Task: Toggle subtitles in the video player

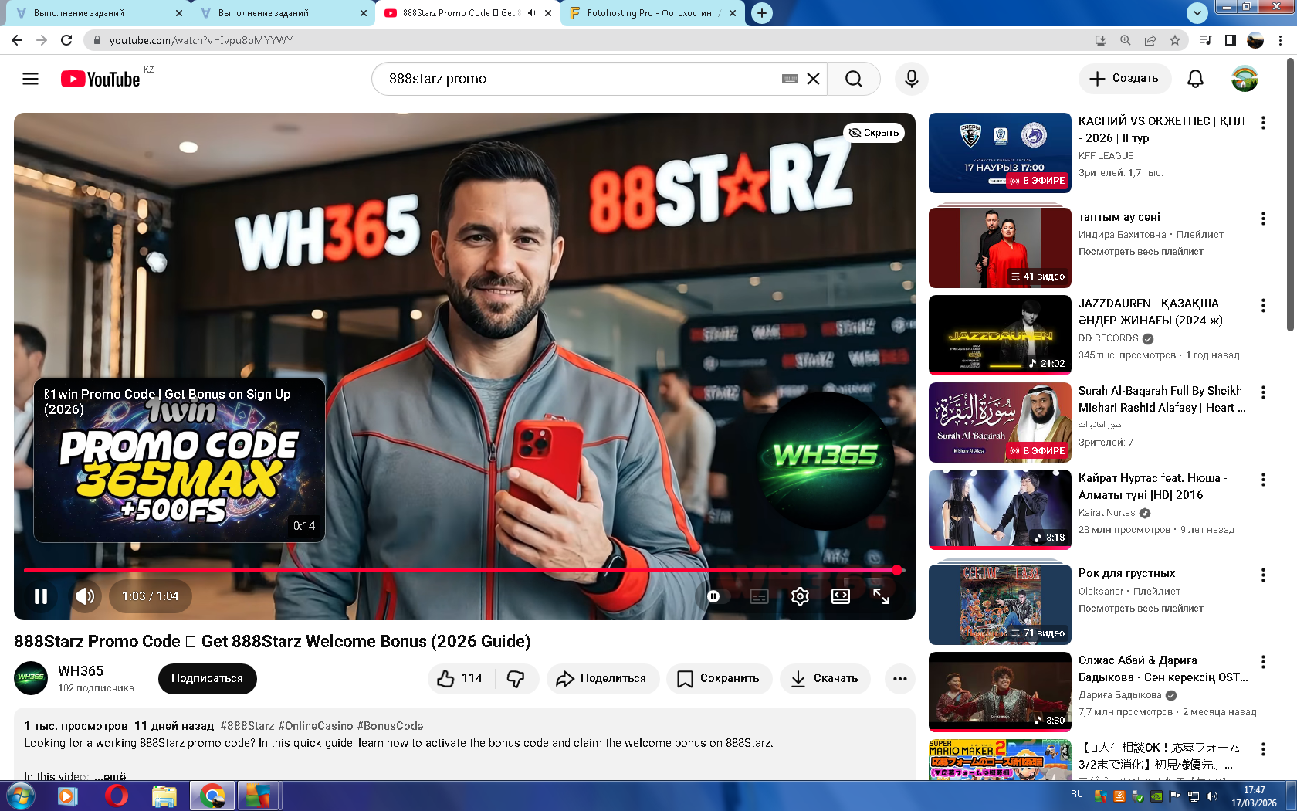Action: (759, 596)
